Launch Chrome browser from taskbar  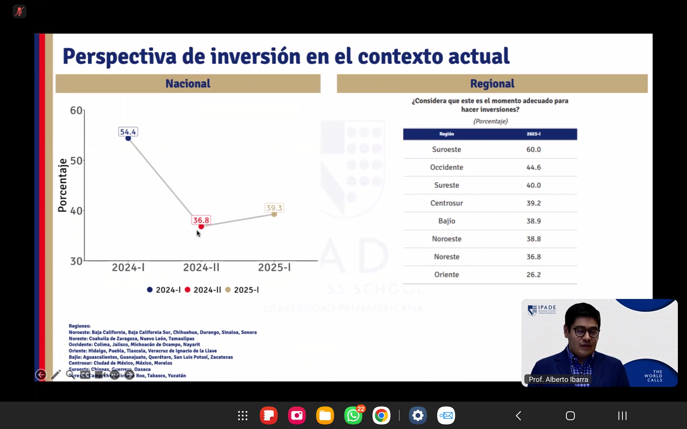[381, 416]
